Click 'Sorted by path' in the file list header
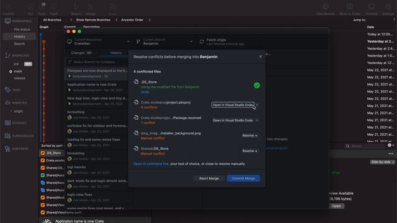 (52, 146)
